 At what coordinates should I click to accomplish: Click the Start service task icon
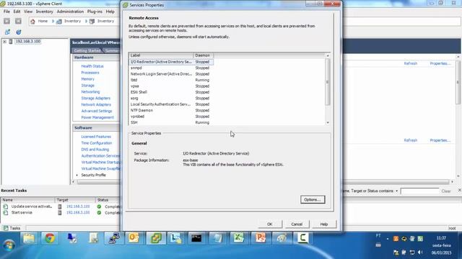(6, 212)
